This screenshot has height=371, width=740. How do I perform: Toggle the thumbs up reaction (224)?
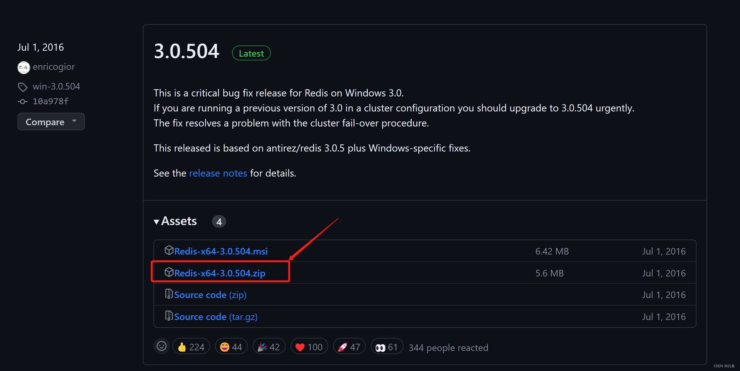pos(191,347)
